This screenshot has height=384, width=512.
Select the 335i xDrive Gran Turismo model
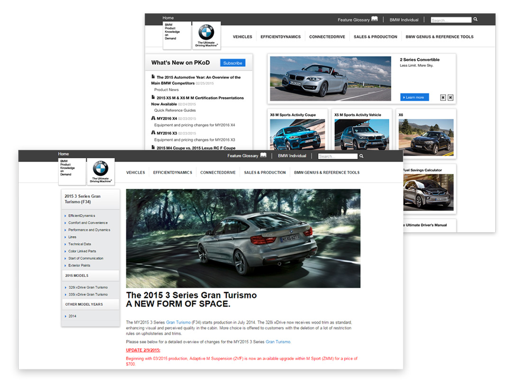coord(88,294)
